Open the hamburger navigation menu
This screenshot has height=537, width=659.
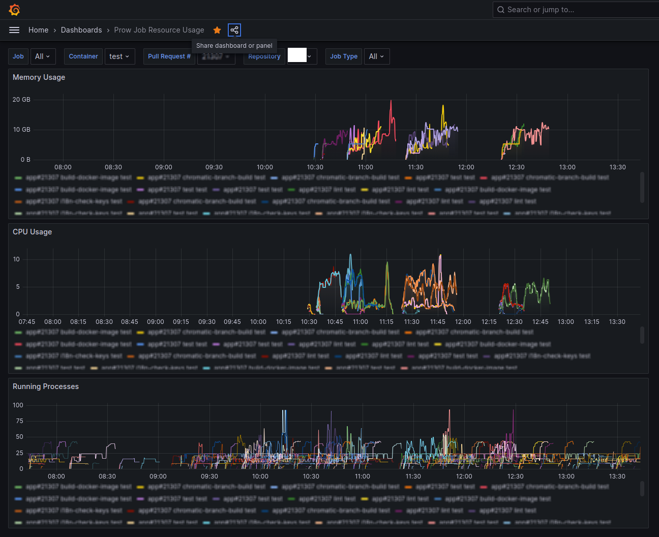point(14,30)
